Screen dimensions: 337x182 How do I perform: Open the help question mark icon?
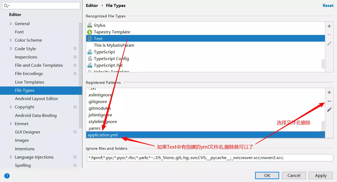coord(7,176)
